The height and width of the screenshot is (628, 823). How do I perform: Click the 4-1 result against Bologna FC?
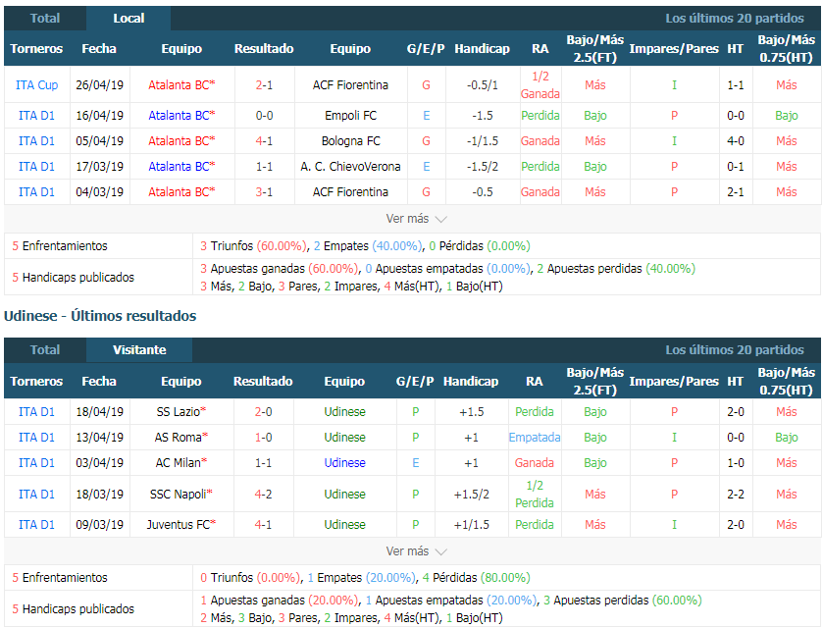point(264,141)
